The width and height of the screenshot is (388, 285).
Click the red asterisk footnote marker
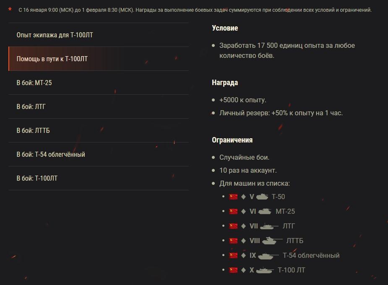coord(10,9)
